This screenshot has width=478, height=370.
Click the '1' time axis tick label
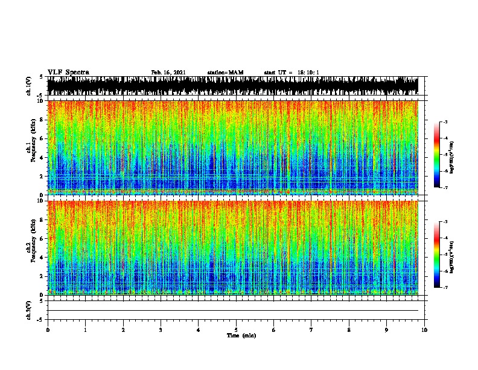(85, 329)
